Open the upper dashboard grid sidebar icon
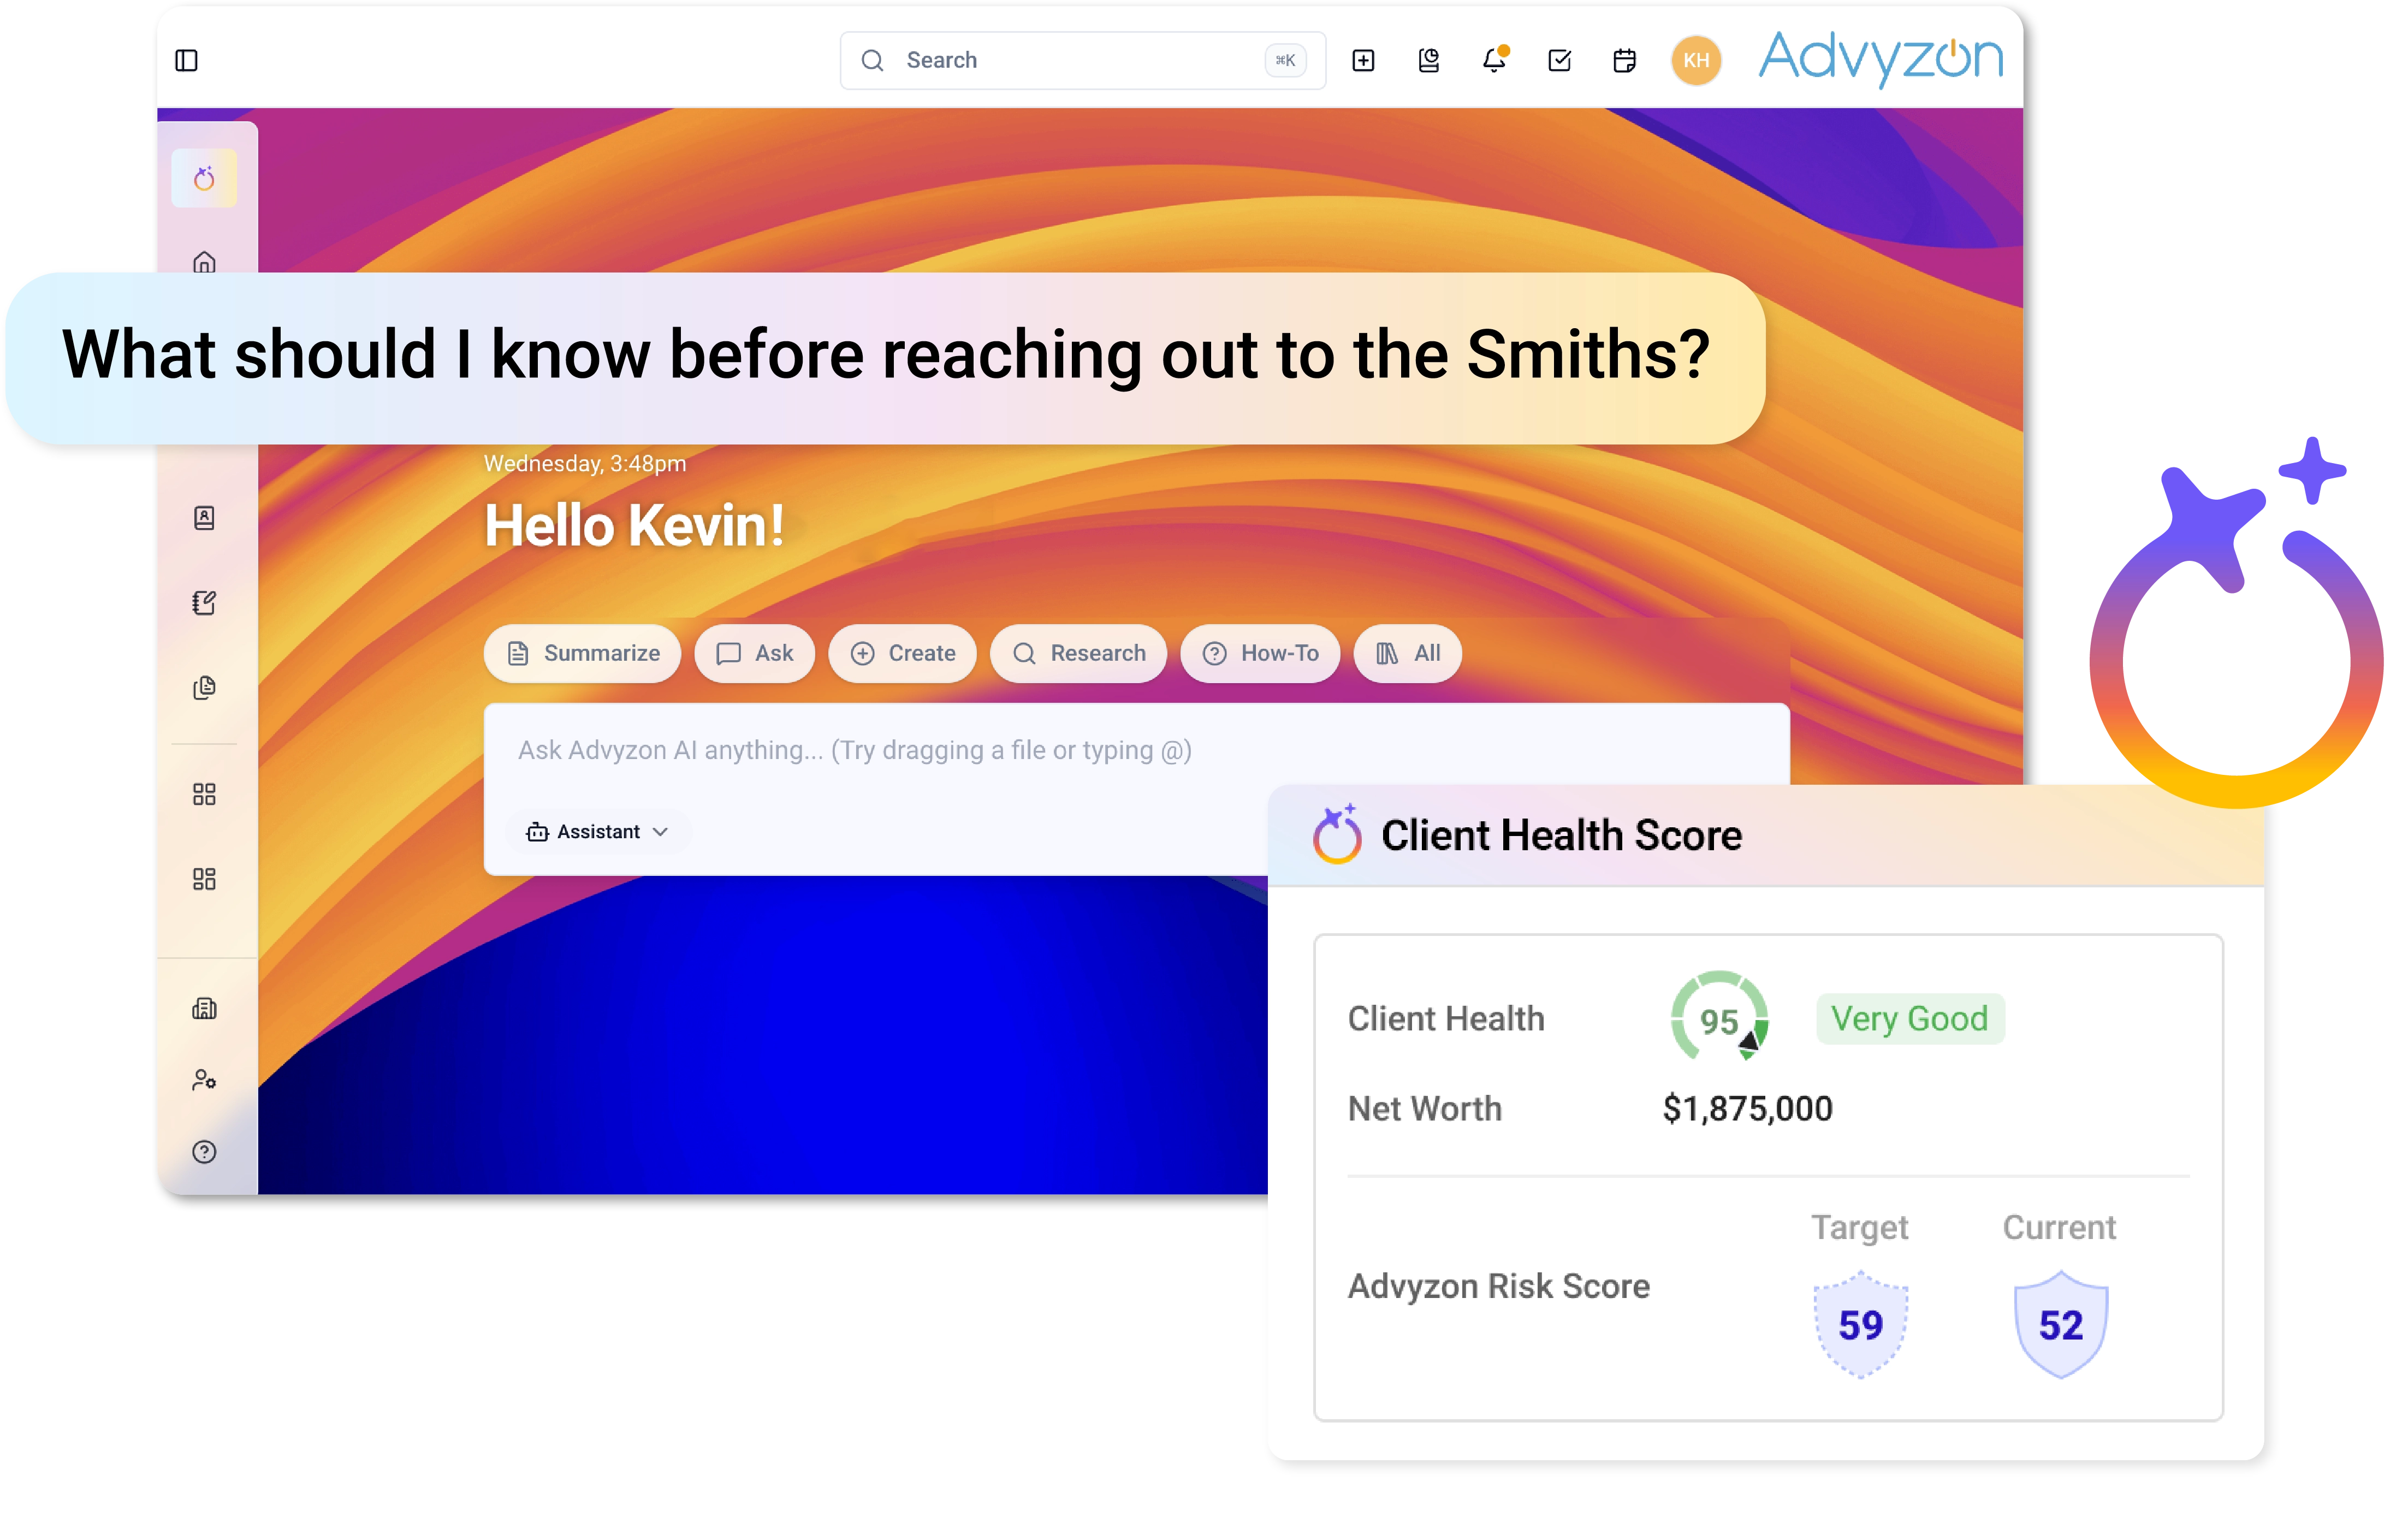Screen dimensions: 2408x1535 click(204, 795)
